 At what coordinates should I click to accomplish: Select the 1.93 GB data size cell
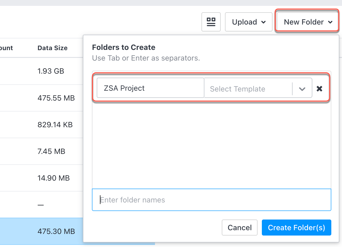[51, 71]
